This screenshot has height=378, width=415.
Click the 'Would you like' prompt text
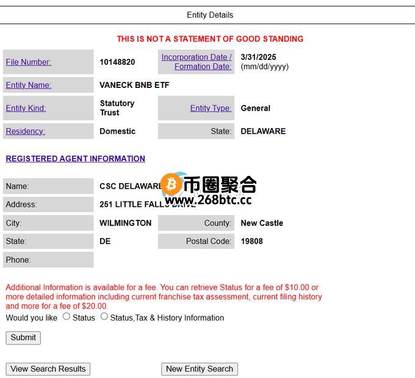click(32, 318)
